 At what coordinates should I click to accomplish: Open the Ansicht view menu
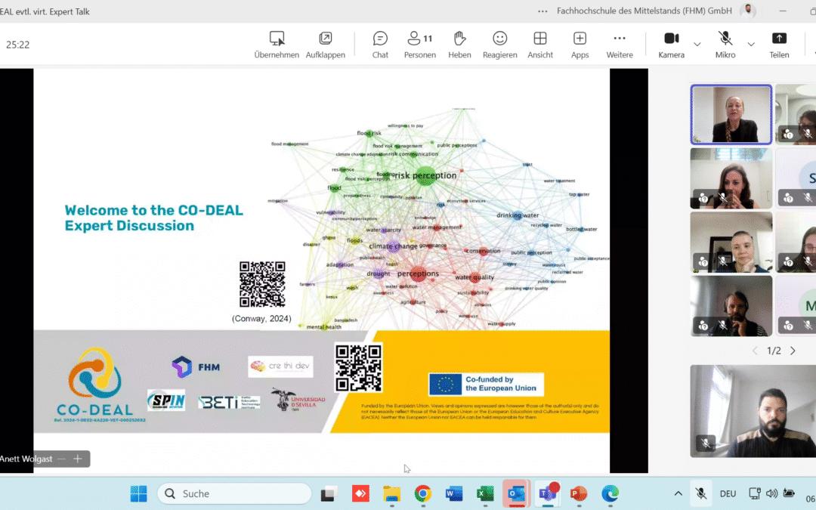coord(539,45)
